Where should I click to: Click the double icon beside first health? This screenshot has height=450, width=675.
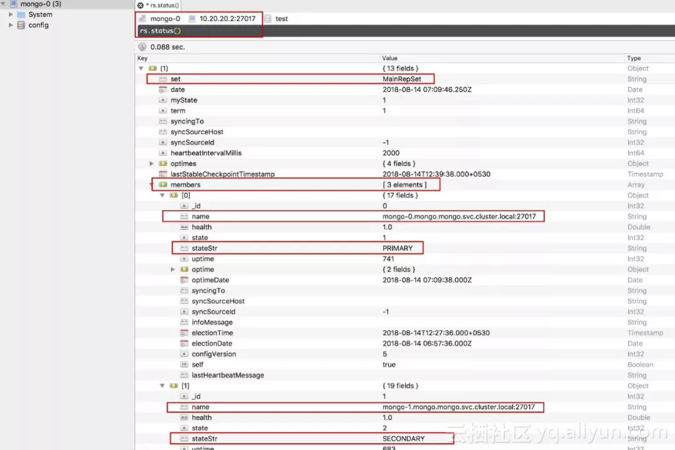184,227
